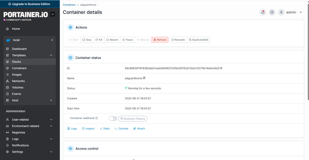Open the help question-mark icon
This screenshot has width=309, height=160.
(272, 12)
